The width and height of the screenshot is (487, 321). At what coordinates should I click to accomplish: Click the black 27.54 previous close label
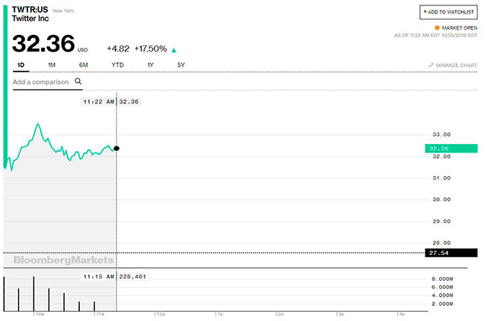451,253
